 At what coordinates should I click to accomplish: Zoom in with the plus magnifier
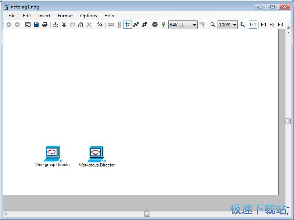click(242, 25)
